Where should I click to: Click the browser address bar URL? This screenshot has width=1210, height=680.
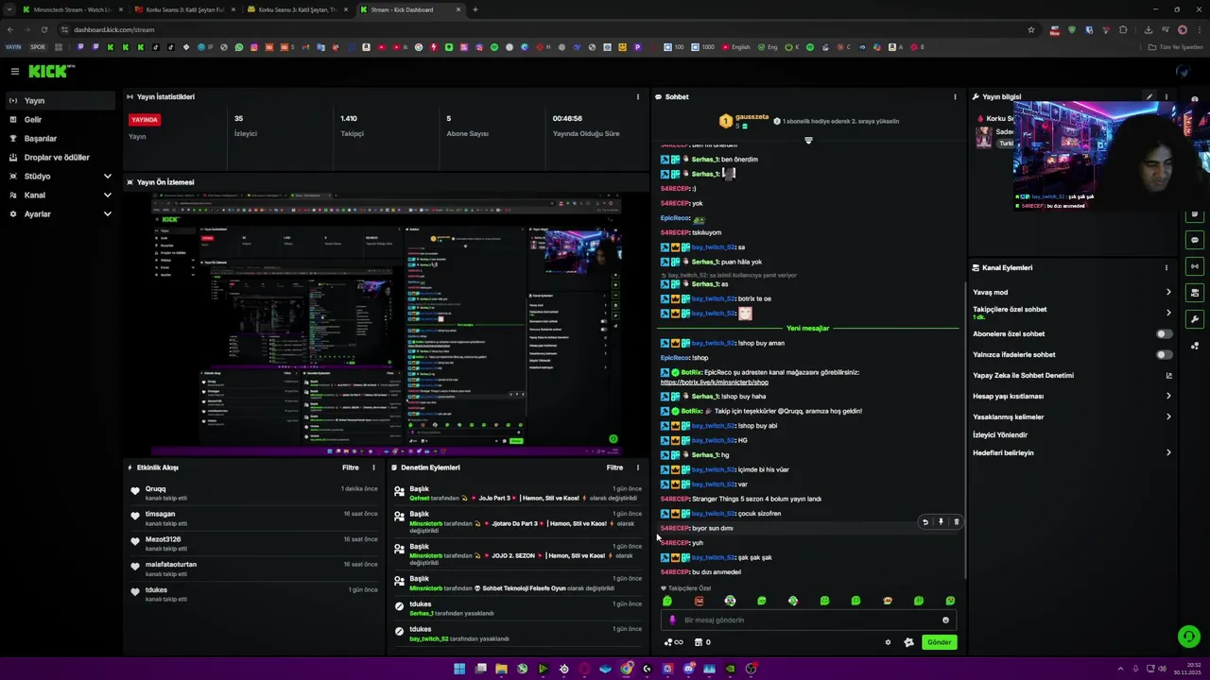(x=113, y=29)
